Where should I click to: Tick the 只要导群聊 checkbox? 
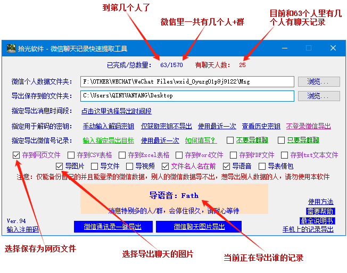coord(281,140)
